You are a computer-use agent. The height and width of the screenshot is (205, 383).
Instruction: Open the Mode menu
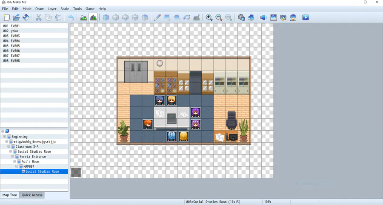pyautogui.click(x=27, y=9)
